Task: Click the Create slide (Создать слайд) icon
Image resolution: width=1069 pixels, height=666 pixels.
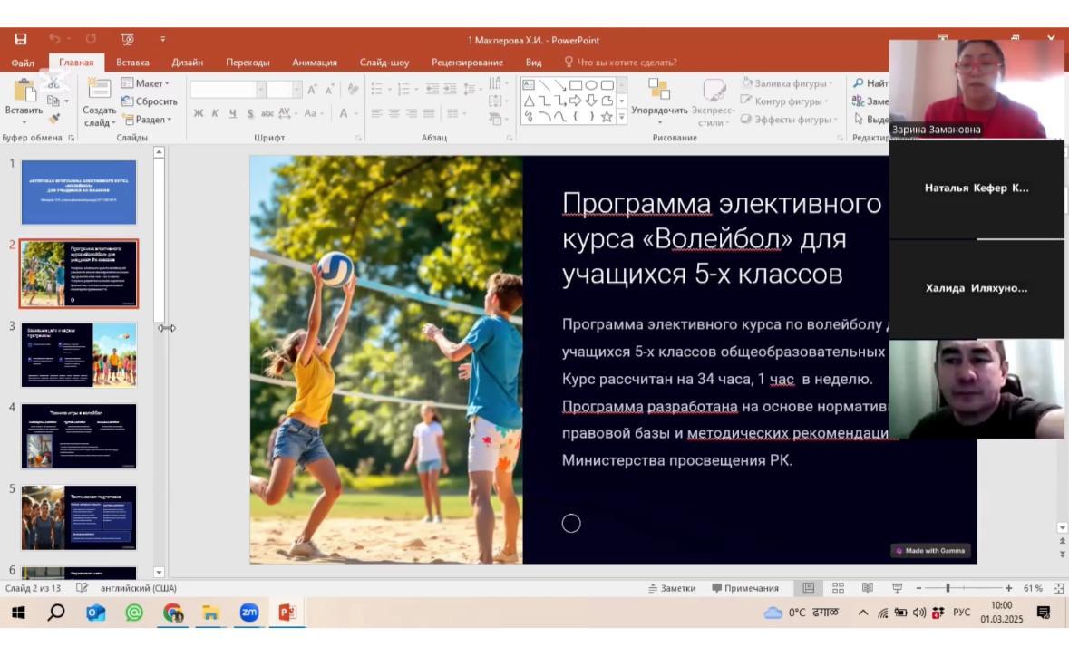Action: (99, 92)
